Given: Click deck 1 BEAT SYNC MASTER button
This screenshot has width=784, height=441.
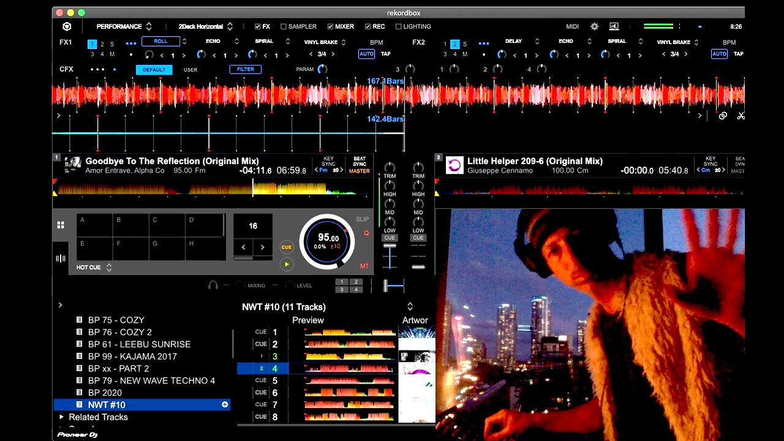Looking at the screenshot, I should [x=360, y=165].
